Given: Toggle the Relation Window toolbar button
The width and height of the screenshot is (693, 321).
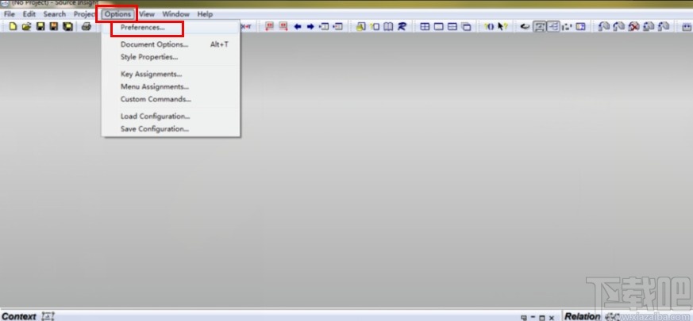Looking at the screenshot, I should [553, 26].
